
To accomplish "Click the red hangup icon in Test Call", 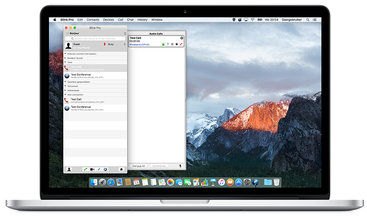I will tap(181, 44).
